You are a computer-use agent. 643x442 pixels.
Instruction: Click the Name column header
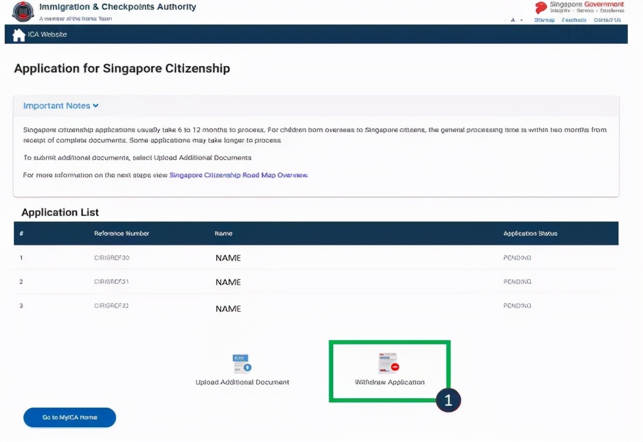click(x=223, y=233)
